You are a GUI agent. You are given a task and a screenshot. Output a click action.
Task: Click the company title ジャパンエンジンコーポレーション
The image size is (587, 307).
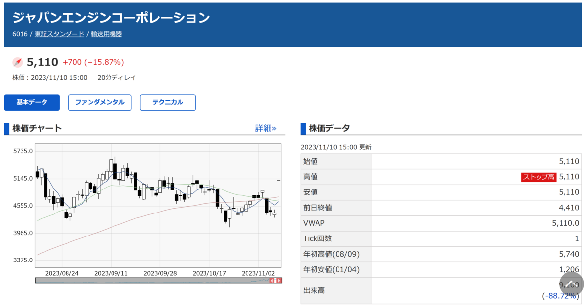[x=111, y=18]
